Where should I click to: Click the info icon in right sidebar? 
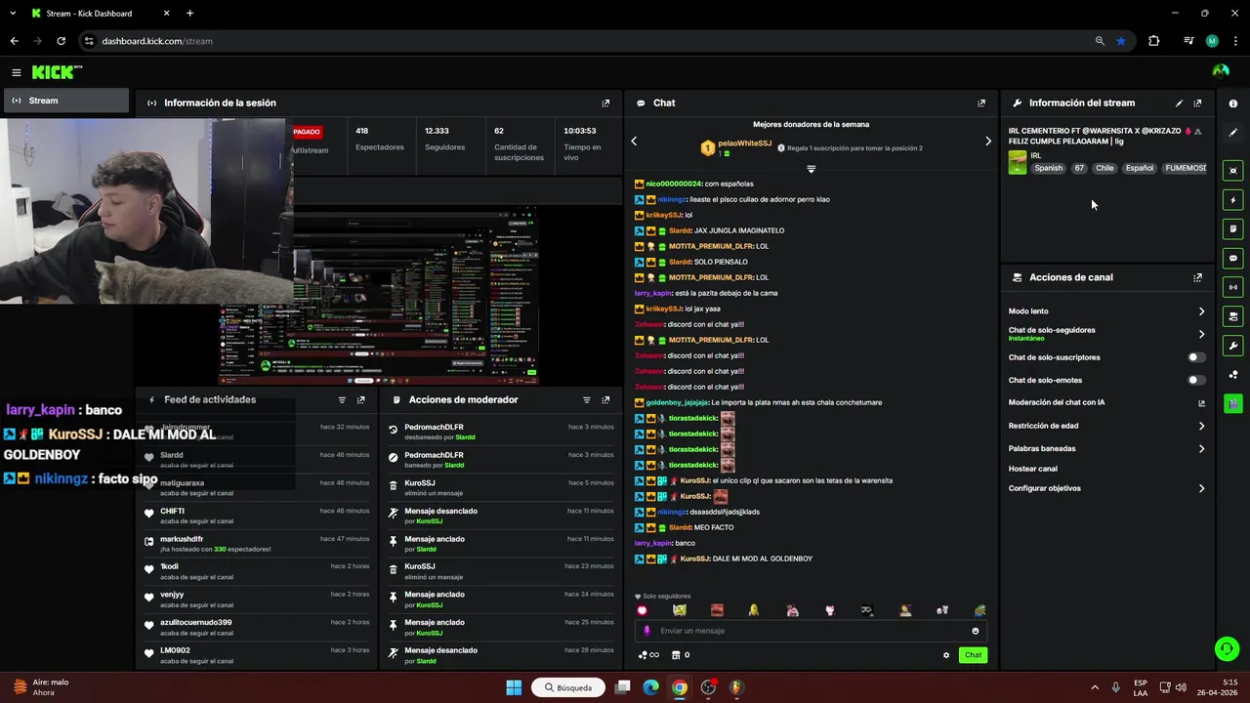(x=1233, y=103)
